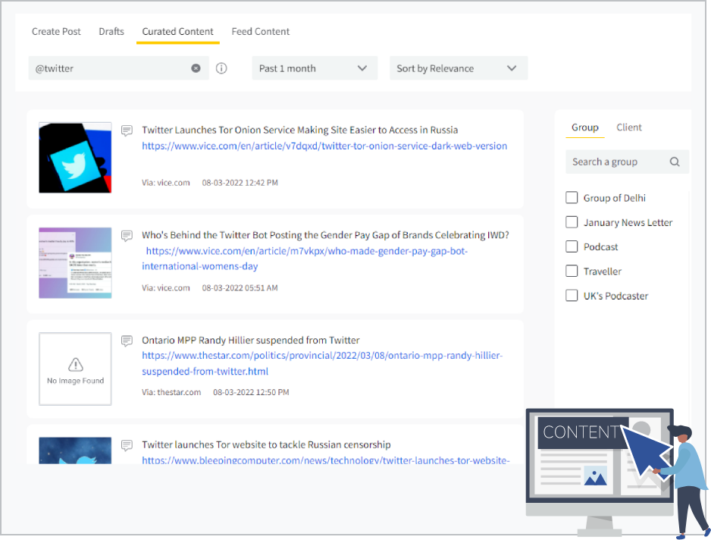
Task: Open thumbnail of Tor website censorship article
Action: click(75, 451)
